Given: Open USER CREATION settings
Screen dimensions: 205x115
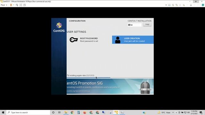Looking at the screenshot, I should coord(133,40).
